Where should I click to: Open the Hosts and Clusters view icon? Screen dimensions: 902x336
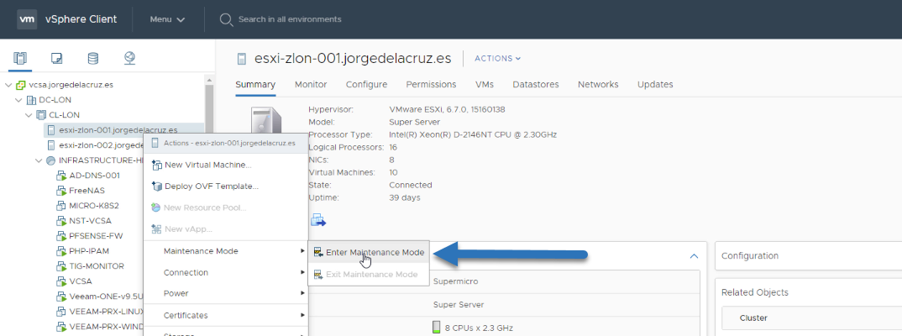(x=20, y=58)
